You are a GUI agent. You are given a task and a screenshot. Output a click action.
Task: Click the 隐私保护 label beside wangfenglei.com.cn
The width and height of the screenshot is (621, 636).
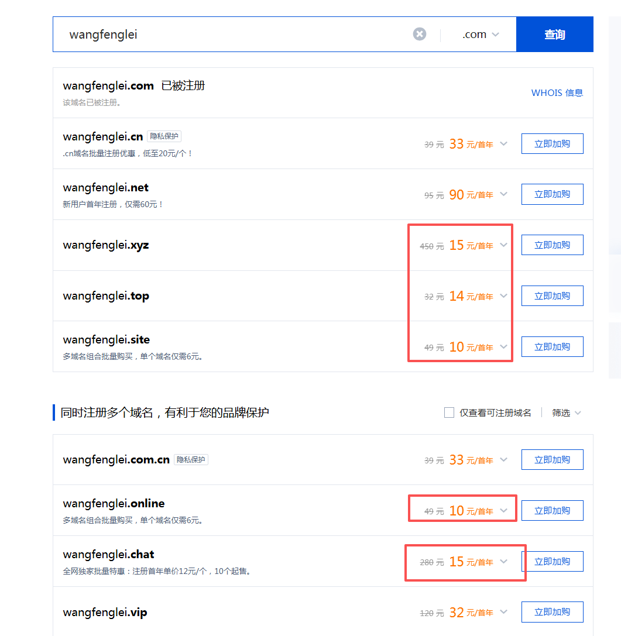point(192,459)
